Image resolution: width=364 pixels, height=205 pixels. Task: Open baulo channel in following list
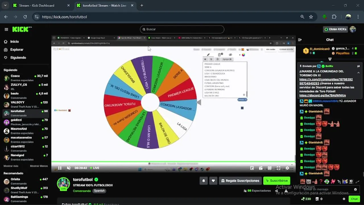26,95
